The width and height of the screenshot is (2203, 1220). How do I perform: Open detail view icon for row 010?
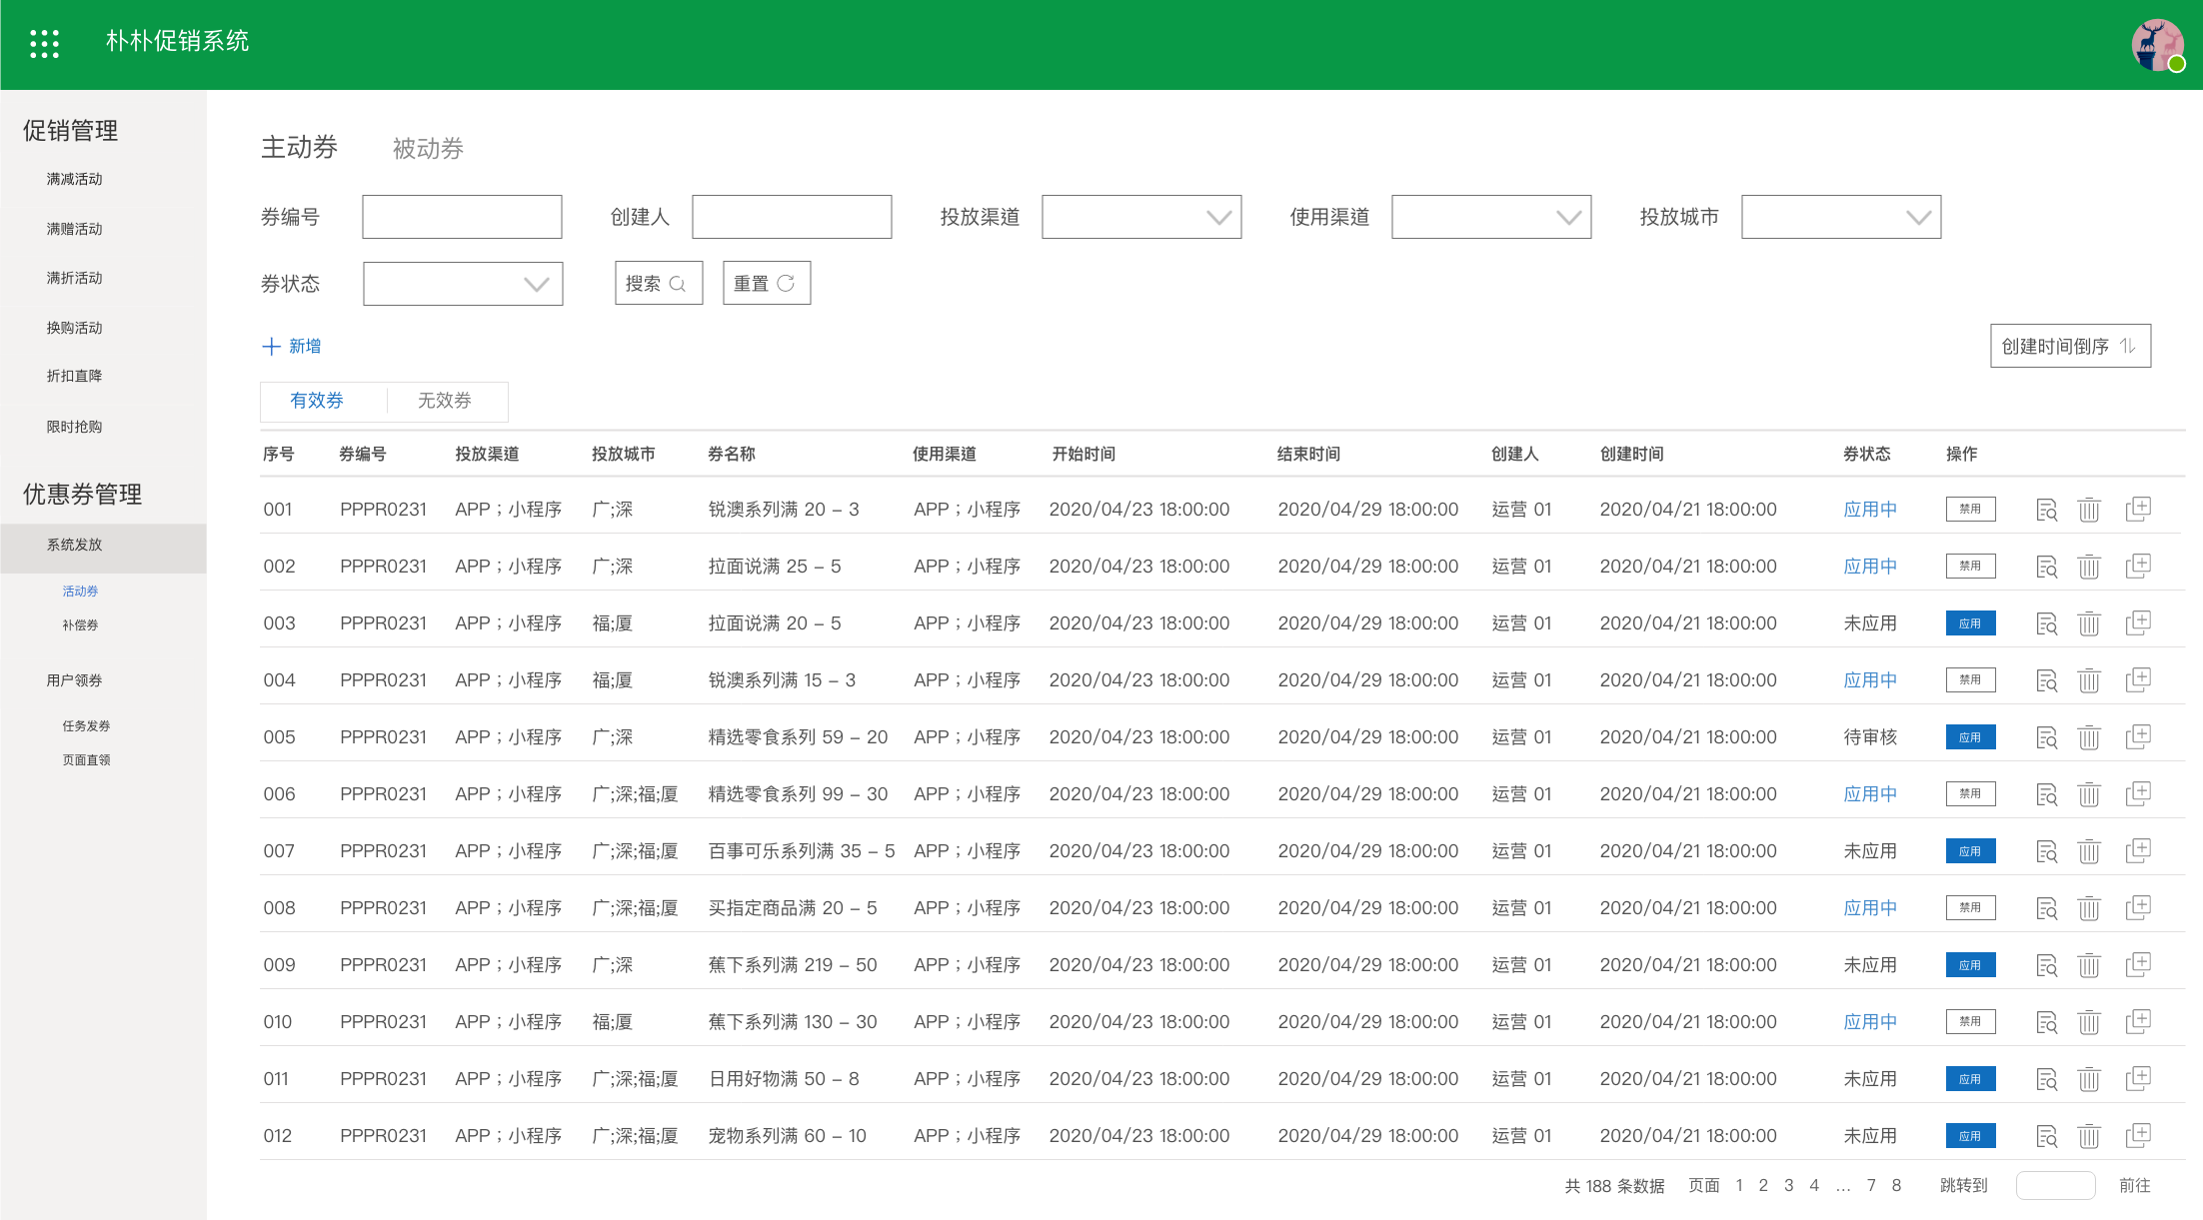click(2046, 1022)
